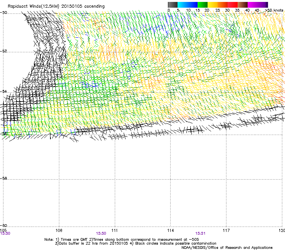Click the note line about GMT times

(122, 240)
